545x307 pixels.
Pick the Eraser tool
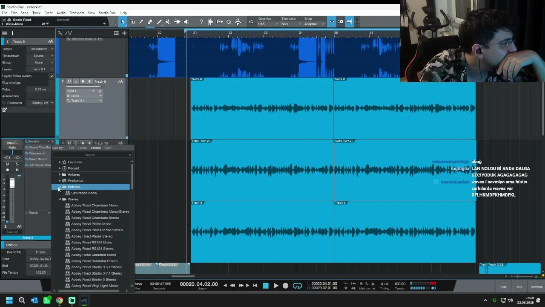click(x=150, y=22)
